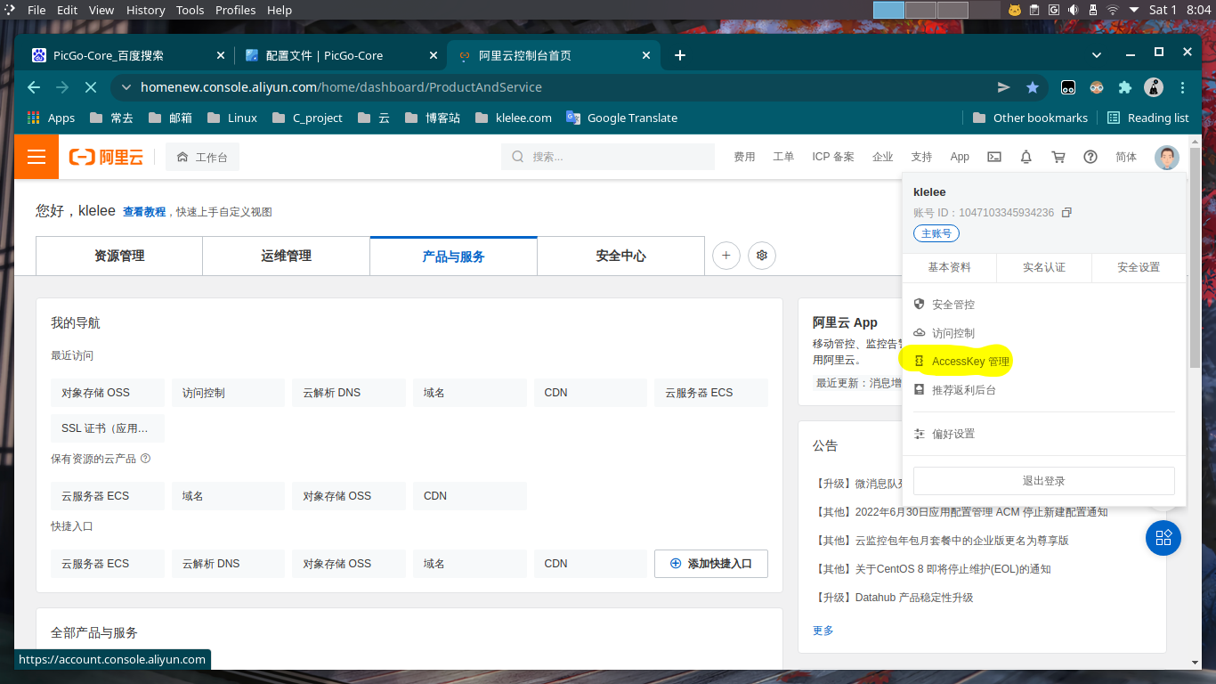Select the 资源管理 tab
This screenshot has height=684, width=1216.
pyautogui.click(x=119, y=256)
